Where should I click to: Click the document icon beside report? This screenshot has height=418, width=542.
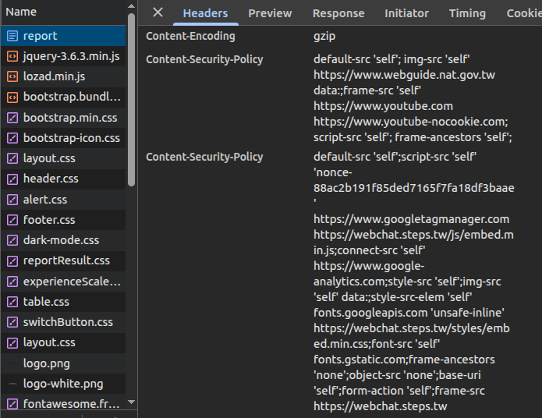coord(12,36)
